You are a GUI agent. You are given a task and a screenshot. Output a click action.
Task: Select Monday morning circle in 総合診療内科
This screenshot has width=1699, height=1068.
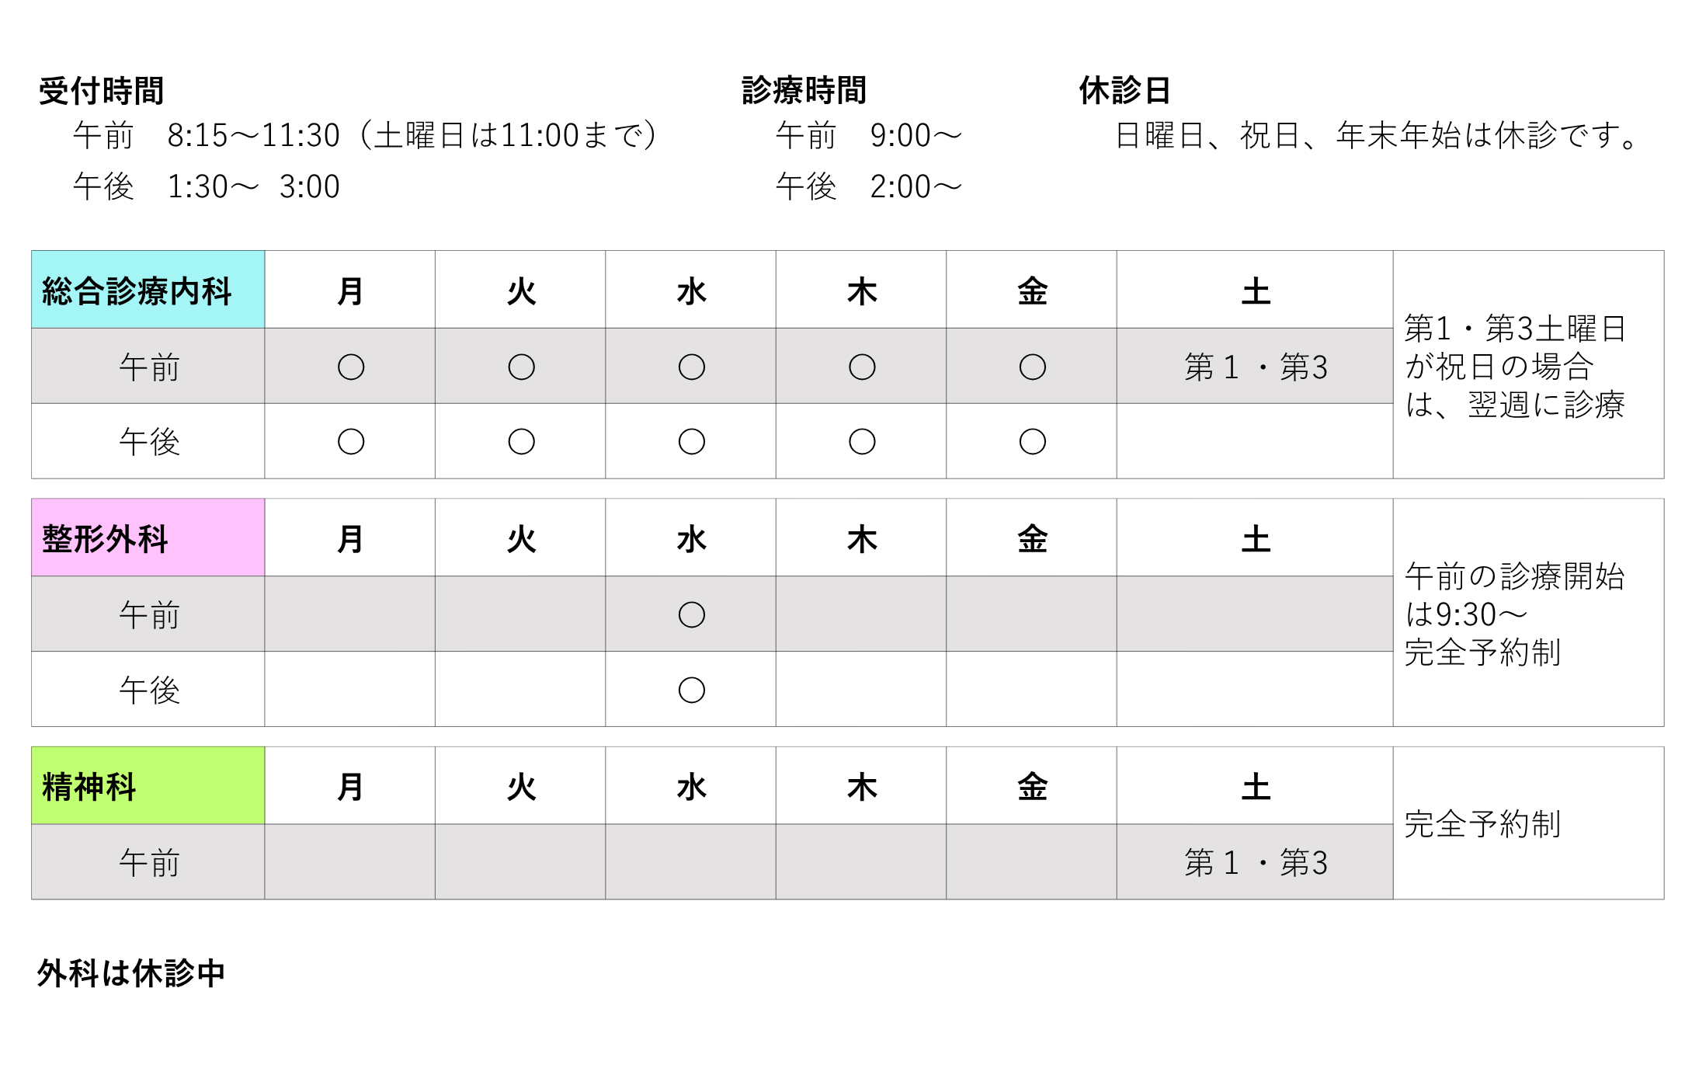pyautogui.click(x=350, y=367)
